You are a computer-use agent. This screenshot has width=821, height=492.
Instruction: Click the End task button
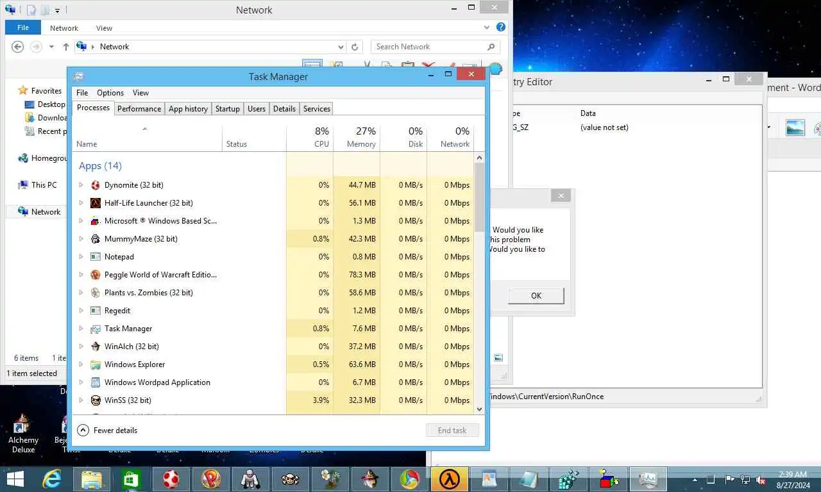[x=452, y=430]
